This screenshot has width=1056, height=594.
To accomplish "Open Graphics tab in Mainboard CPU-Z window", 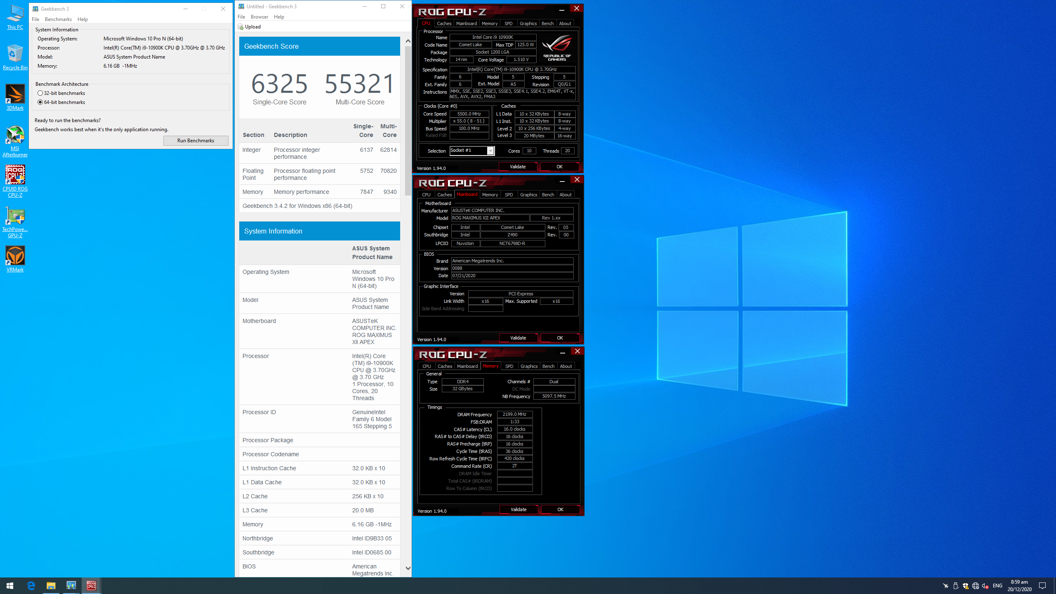I will pyautogui.click(x=528, y=195).
